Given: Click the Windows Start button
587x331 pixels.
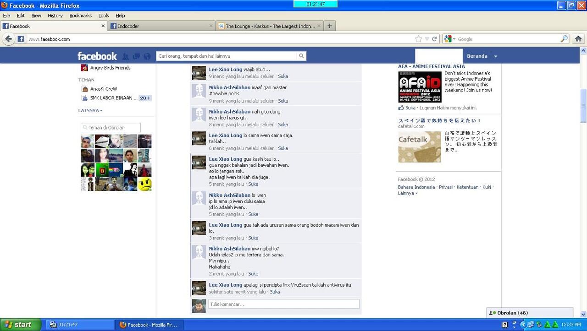Looking at the screenshot, I should pyautogui.click(x=21, y=325).
